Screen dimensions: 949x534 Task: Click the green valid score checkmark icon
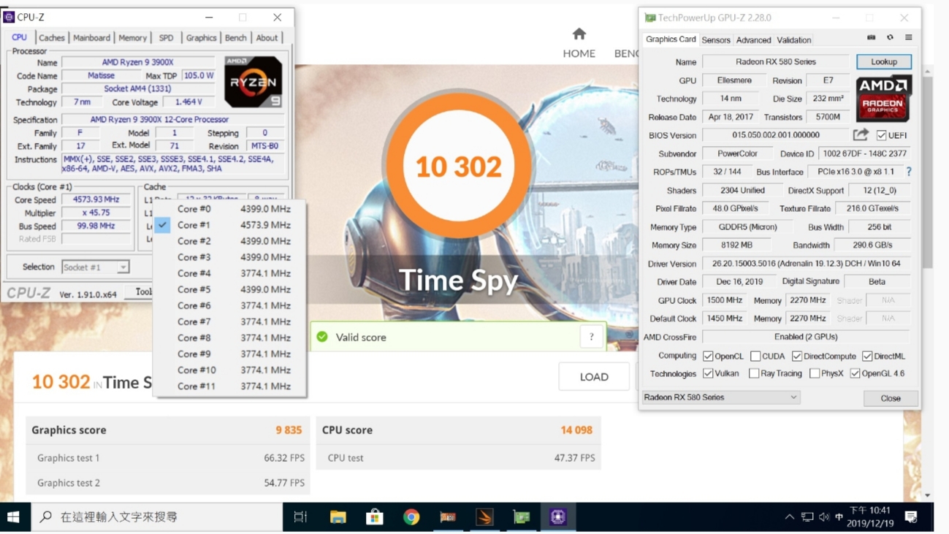pyautogui.click(x=322, y=337)
